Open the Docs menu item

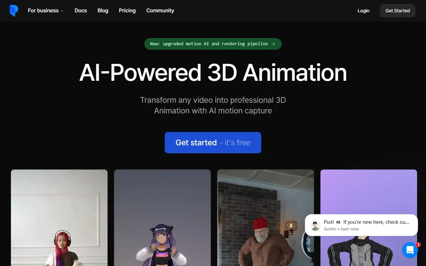pyautogui.click(x=81, y=10)
